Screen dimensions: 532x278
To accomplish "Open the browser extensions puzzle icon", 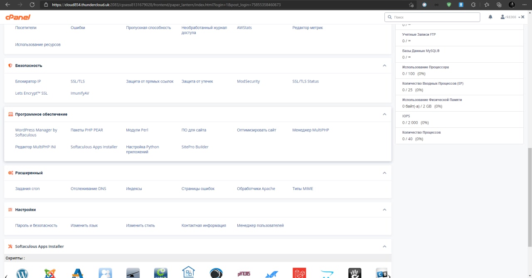I will (x=473, y=5).
